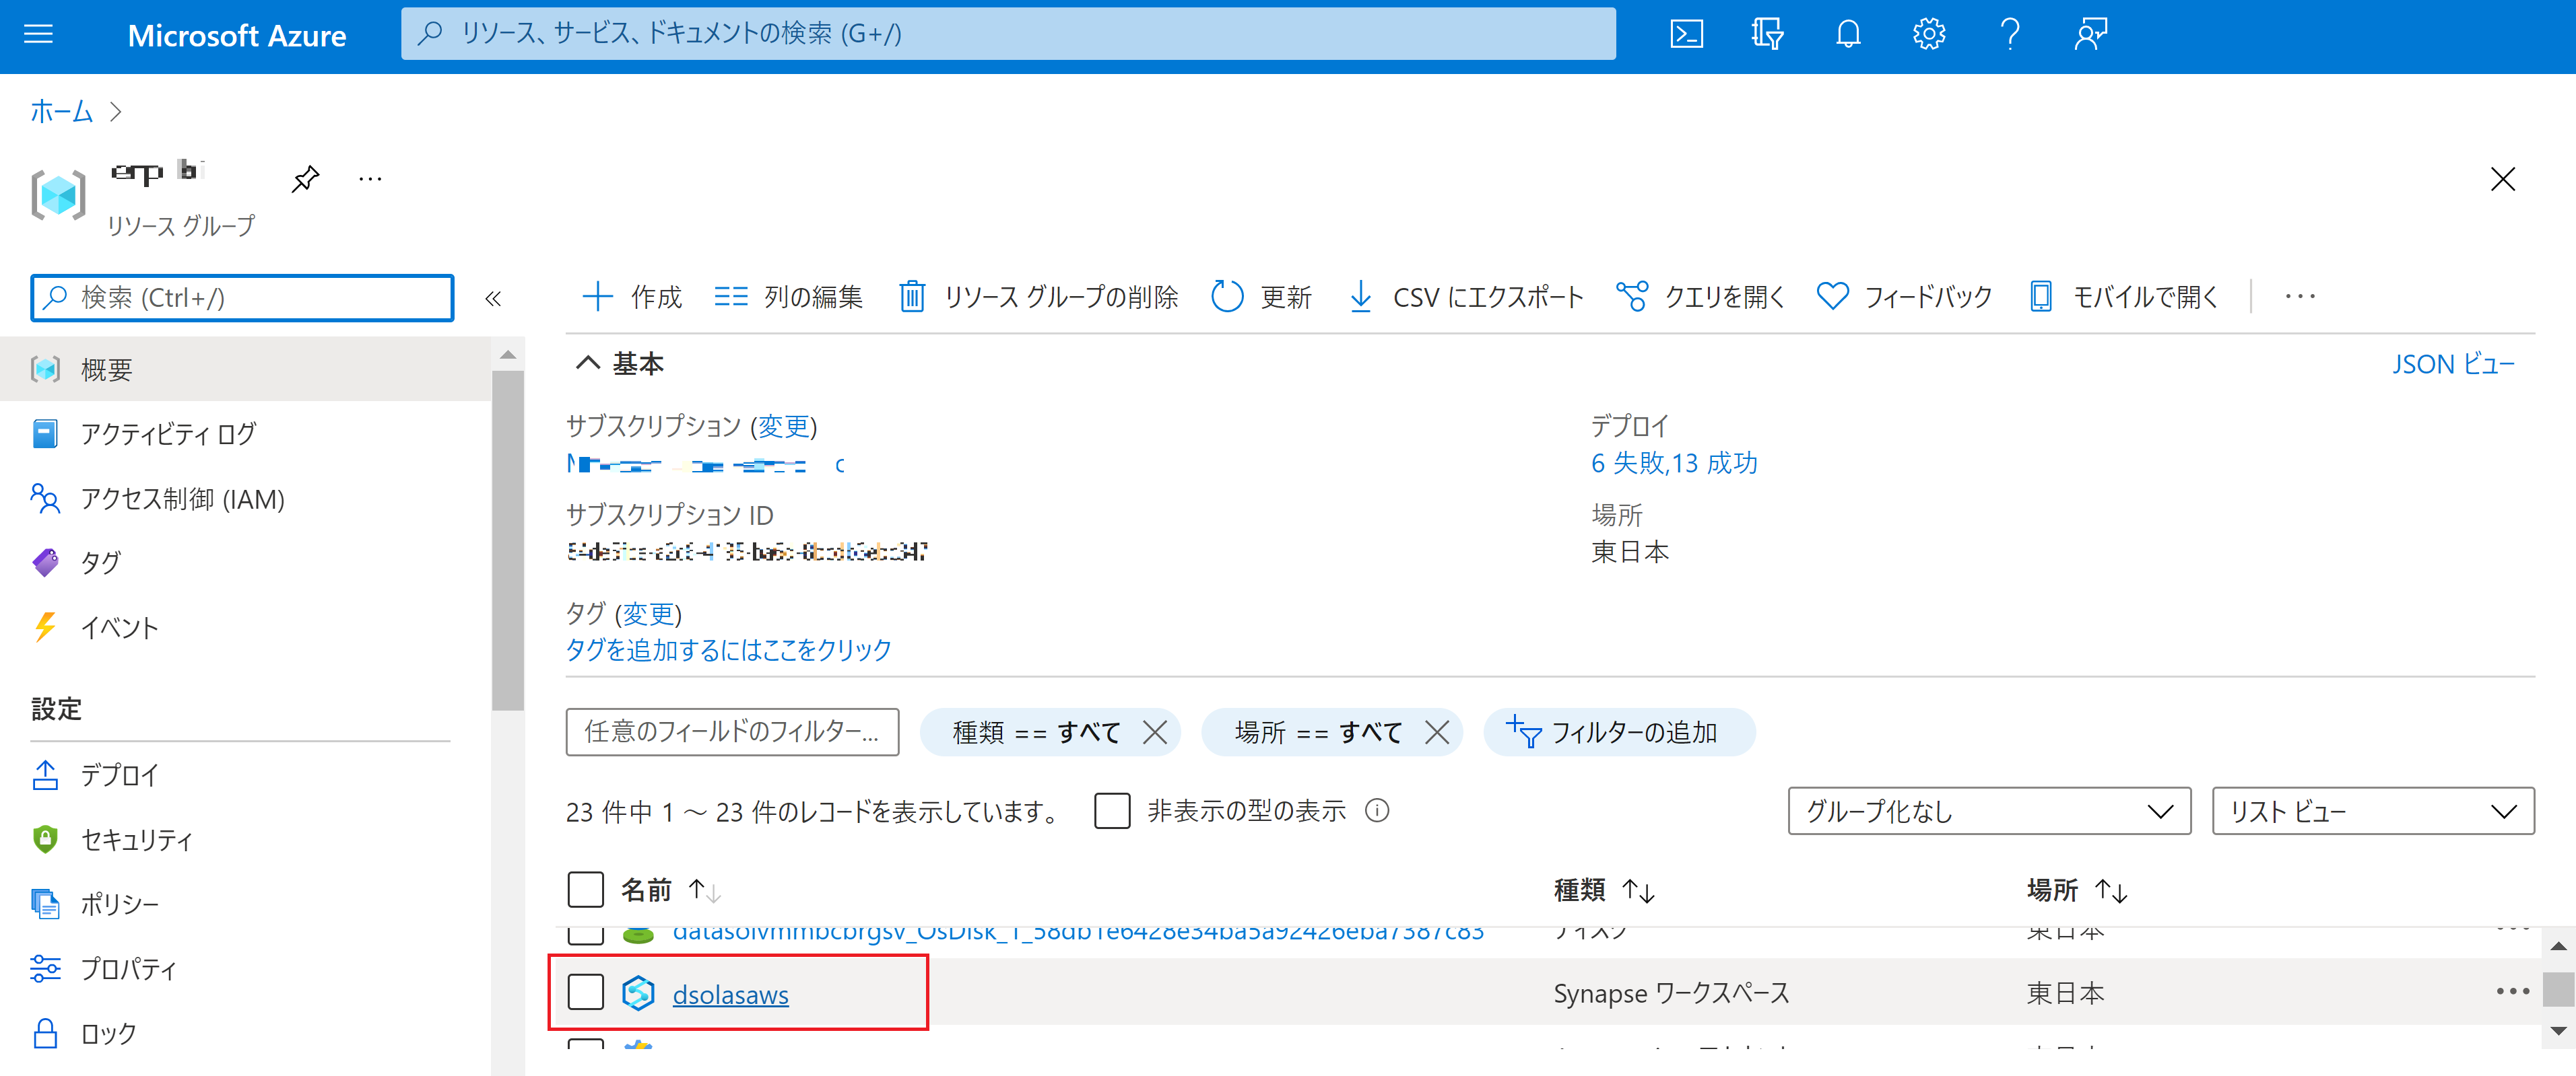Check the dsolasaws row checkbox
The height and width of the screenshot is (1076, 2576).
pyautogui.click(x=586, y=992)
